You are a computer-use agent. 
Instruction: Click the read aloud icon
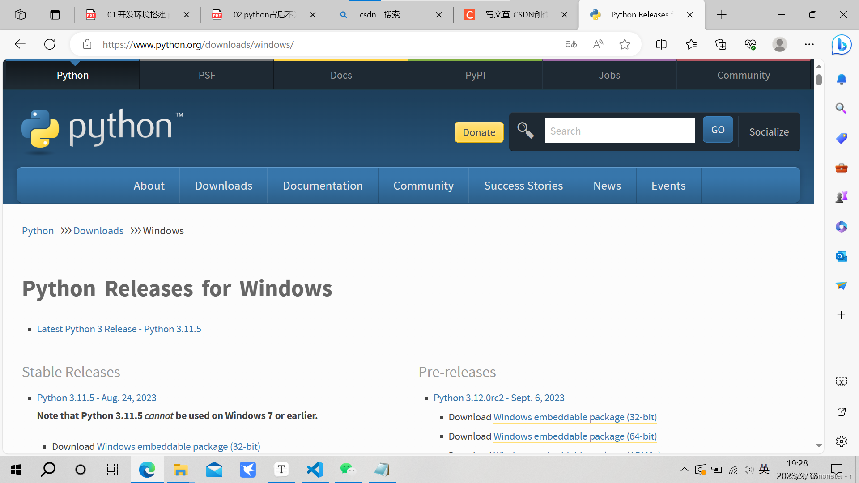(x=598, y=44)
